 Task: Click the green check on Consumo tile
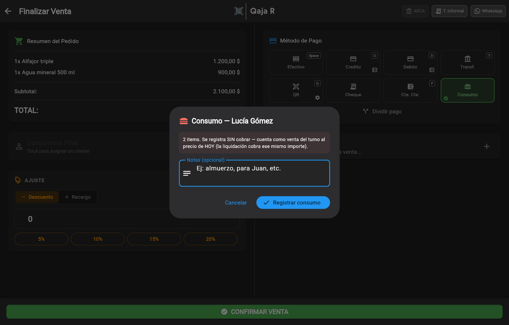[x=446, y=98]
